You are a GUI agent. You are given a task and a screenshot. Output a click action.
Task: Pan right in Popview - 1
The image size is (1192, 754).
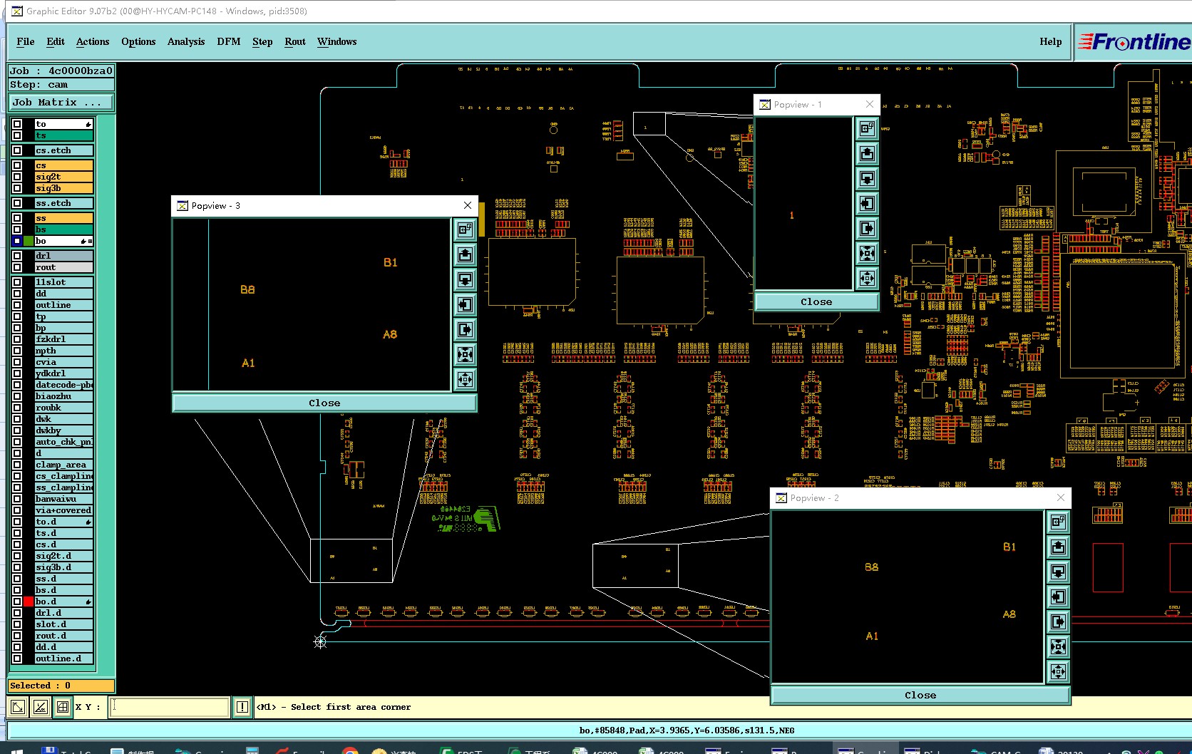coord(867,228)
